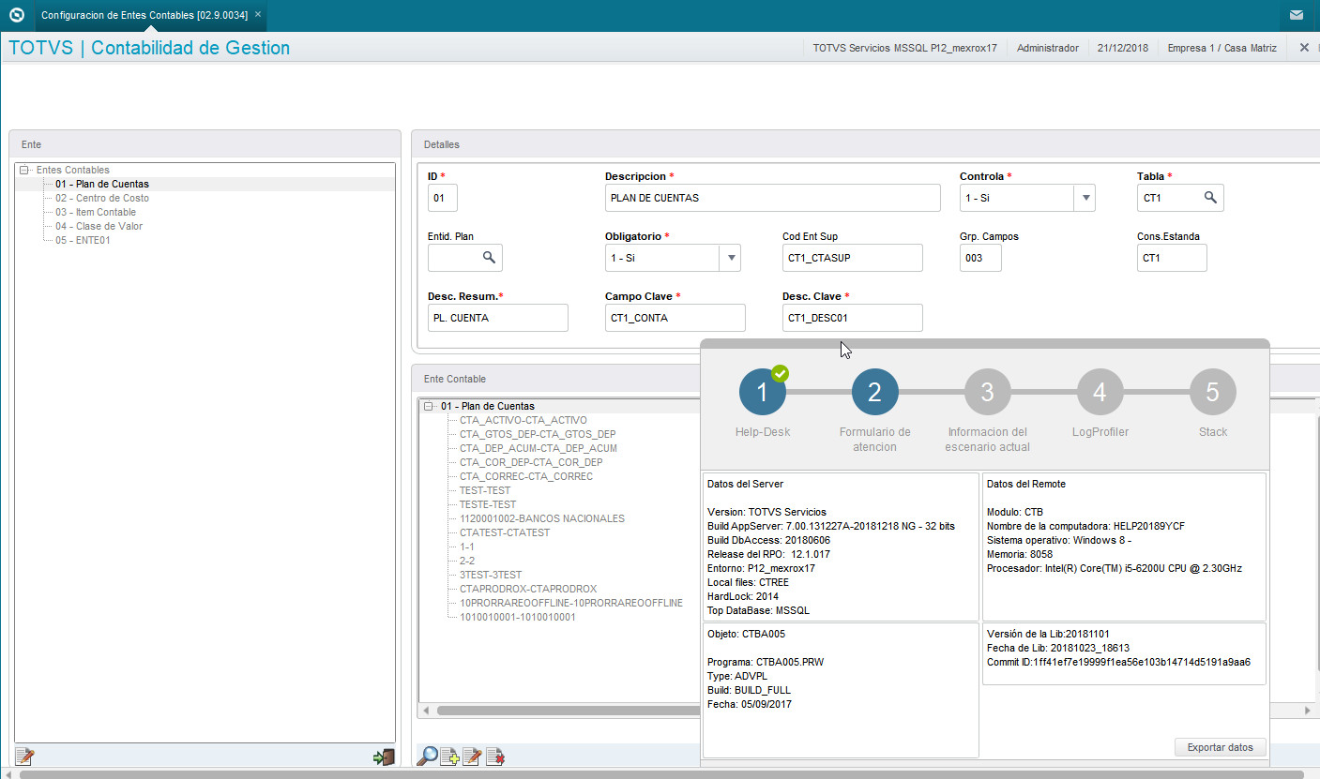Open the Obligatorio dropdown
The width and height of the screenshot is (1320, 779).
[x=730, y=258]
